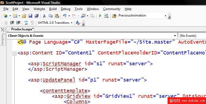Click the Navigate Forward icon
The width and height of the screenshot is (206, 104).
click(92, 16)
